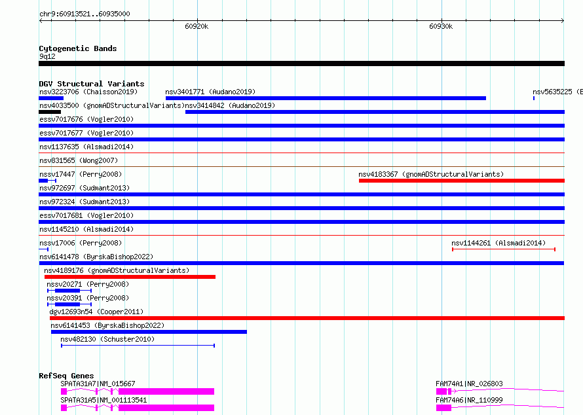This screenshot has height=415, width=583.
Task: Click the nsv1137635 (Alsmadi2014) label
Action: [x=86, y=147]
